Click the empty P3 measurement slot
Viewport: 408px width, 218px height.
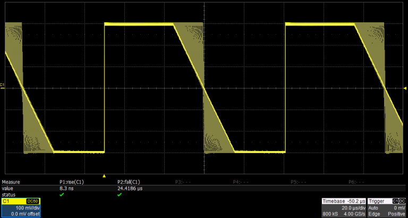point(183,182)
